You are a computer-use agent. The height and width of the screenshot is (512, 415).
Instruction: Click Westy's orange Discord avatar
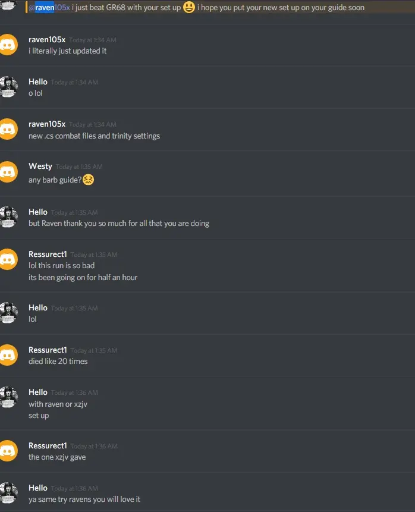coord(8,172)
